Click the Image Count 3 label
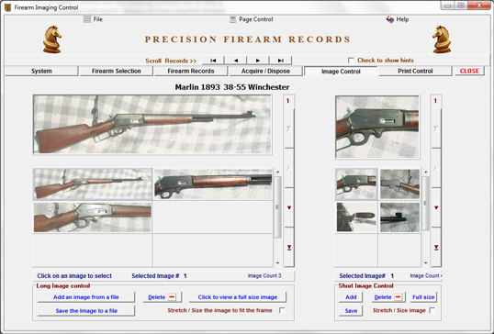The width and height of the screenshot is (494, 334). tap(264, 276)
